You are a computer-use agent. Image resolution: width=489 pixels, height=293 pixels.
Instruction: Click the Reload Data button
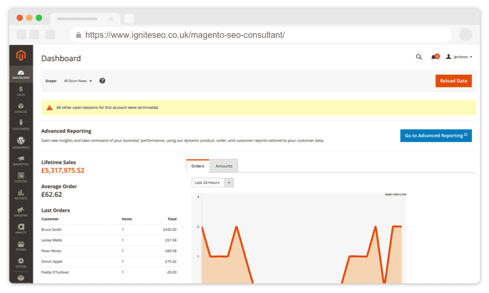[x=453, y=81]
